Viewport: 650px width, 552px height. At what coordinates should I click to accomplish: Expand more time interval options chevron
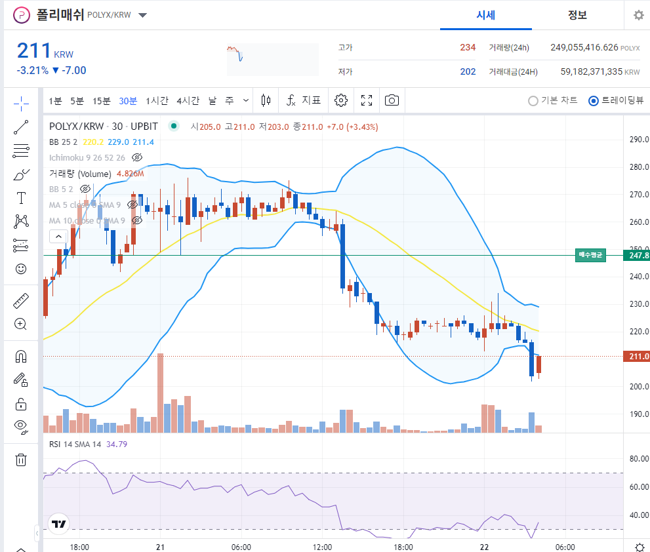point(246,100)
